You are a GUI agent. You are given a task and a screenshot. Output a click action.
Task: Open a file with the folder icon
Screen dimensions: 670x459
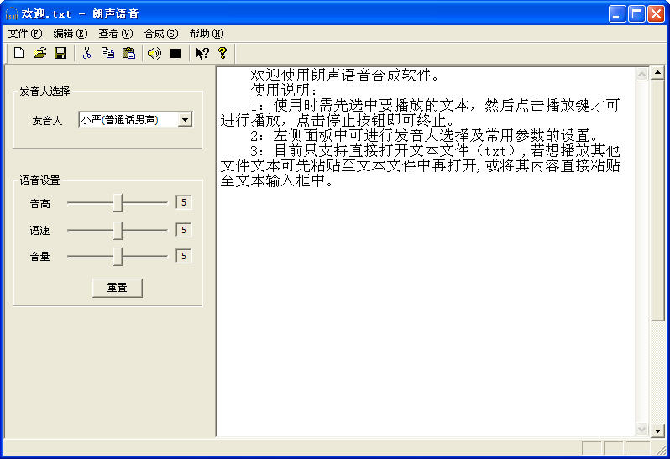click(x=39, y=53)
